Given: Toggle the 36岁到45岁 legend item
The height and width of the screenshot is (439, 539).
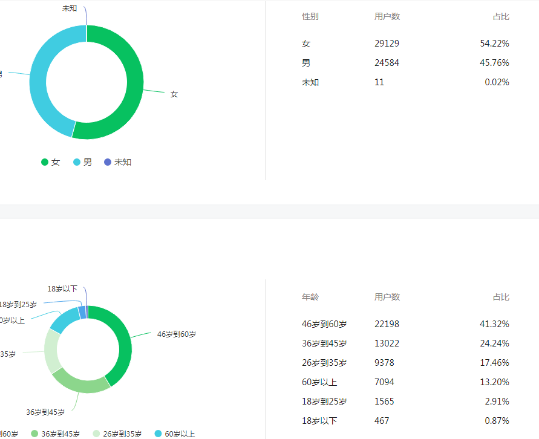Looking at the screenshot, I should [x=57, y=434].
